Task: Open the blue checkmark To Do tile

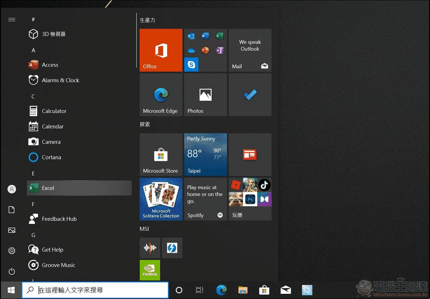Action: pyautogui.click(x=250, y=95)
